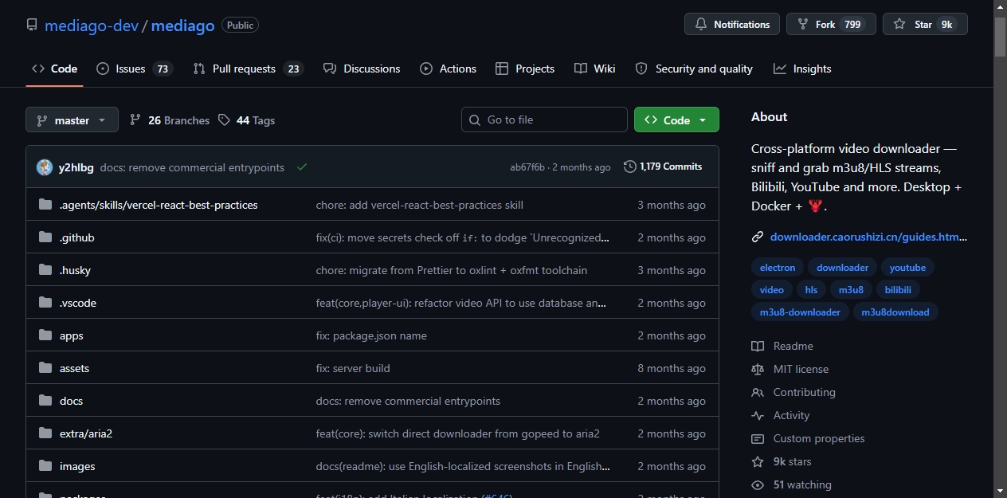Select the electron topic tag
This screenshot has width=1007, height=498.
(x=778, y=268)
